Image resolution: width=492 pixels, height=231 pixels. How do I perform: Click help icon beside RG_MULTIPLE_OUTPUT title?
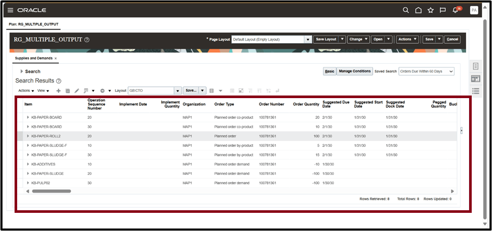coord(87,40)
